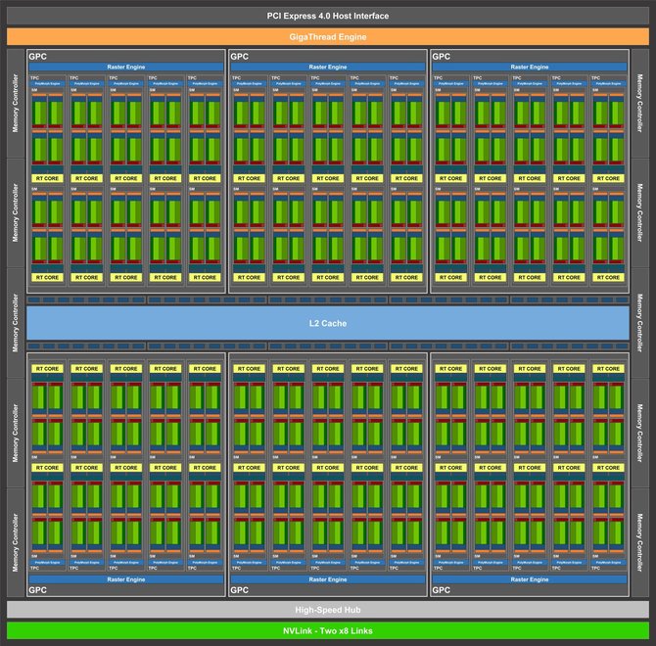Select Raster Engine bar in top-right GPC

[x=530, y=67]
